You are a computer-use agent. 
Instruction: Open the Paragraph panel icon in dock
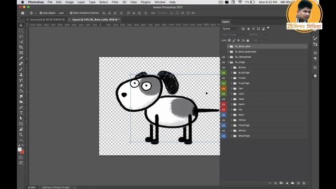pyautogui.click(x=315, y=59)
